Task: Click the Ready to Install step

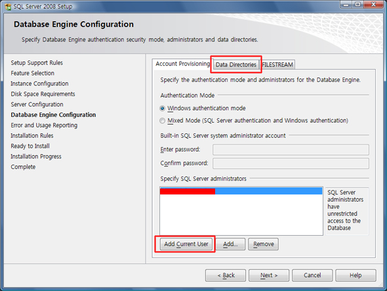Action: coord(30,146)
